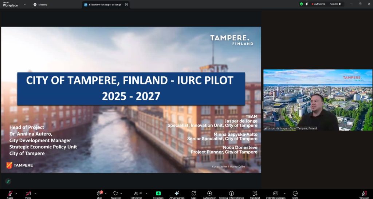This screenshot has height=199, width=373.
Task: Open the Apps panel
Action: click(194, 194)
